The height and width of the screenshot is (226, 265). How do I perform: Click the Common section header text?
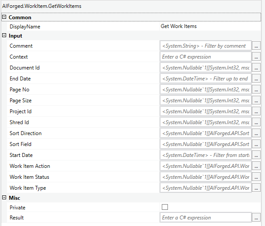point(20,17)
